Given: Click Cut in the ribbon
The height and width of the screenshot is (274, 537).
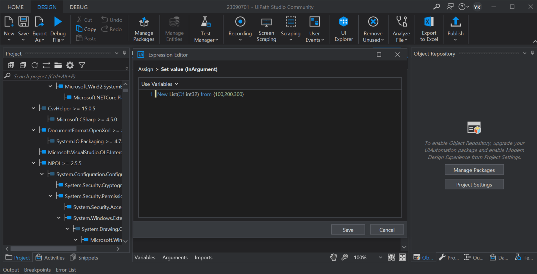Looking at the screenshot, I should tap(84, 20).
